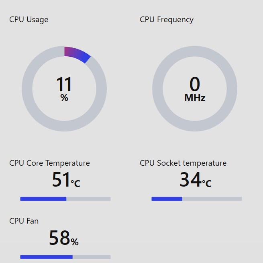Select the CPU Socket temperature label
Screen dimensions: 263x263
coord(183,163)
